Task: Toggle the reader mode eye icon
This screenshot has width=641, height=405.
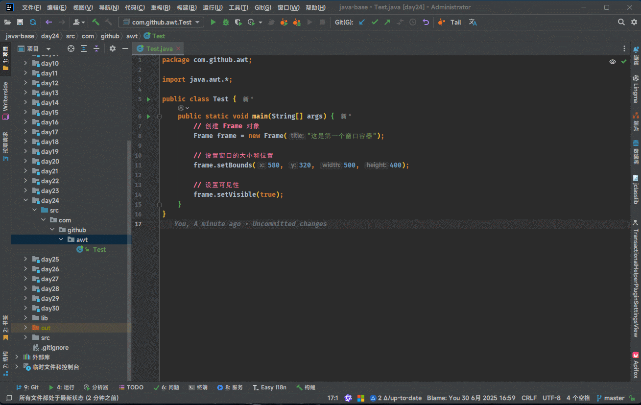Action: [612, 62]
